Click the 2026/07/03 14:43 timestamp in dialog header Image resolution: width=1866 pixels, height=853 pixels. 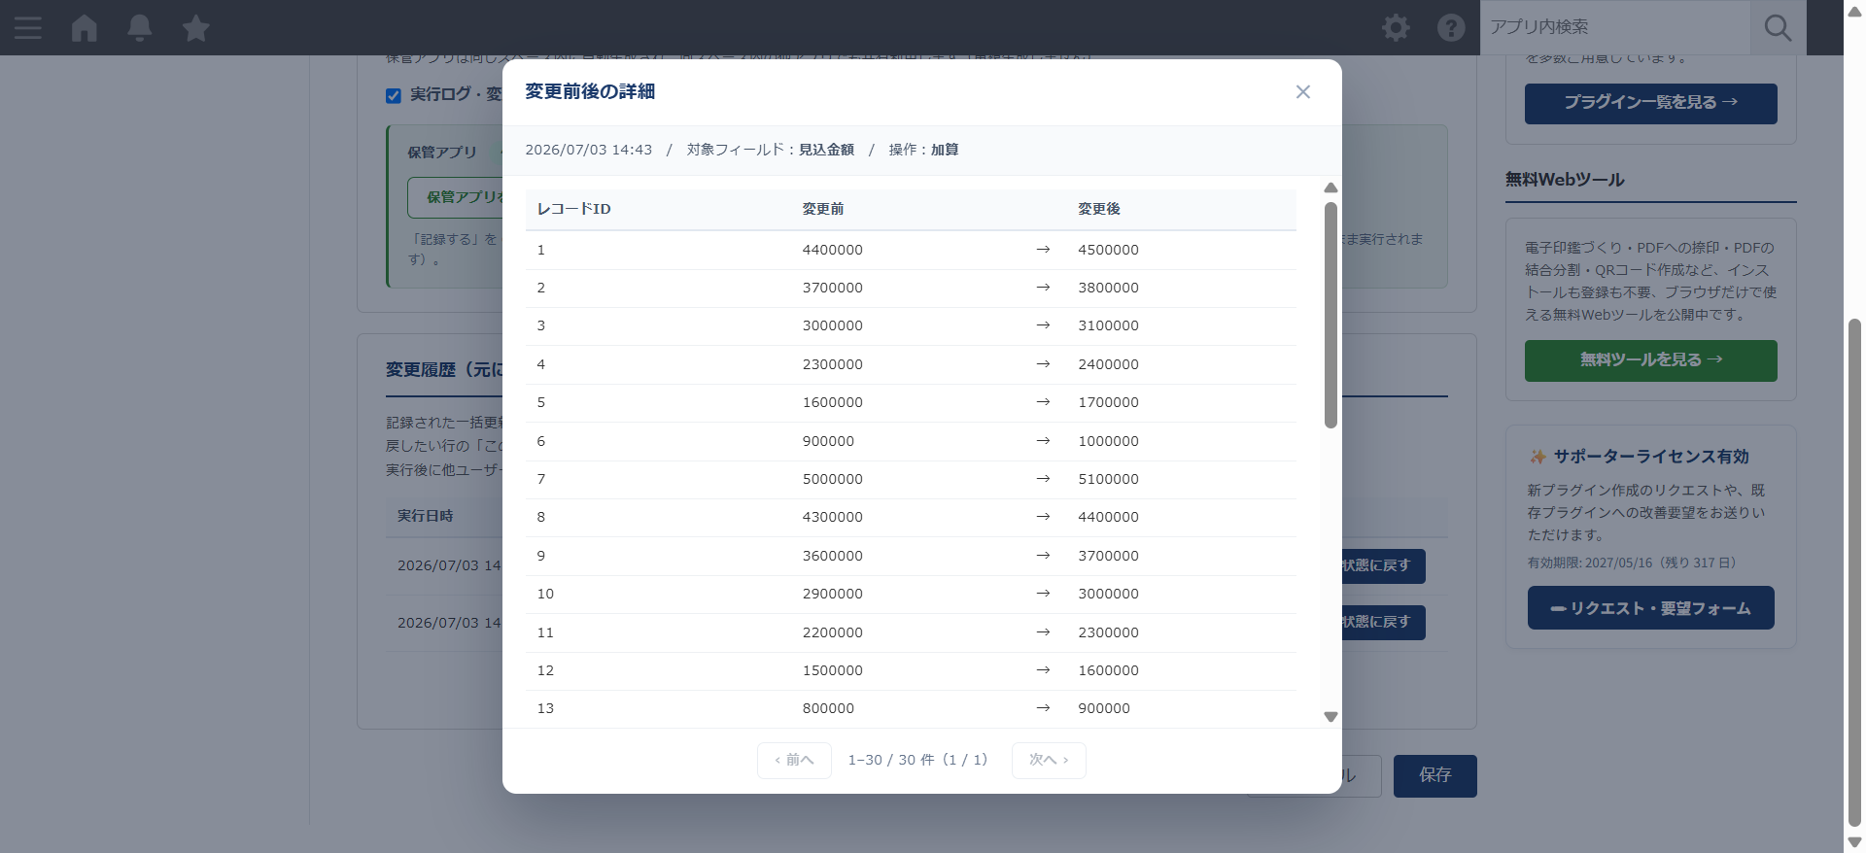pos(588,150)
